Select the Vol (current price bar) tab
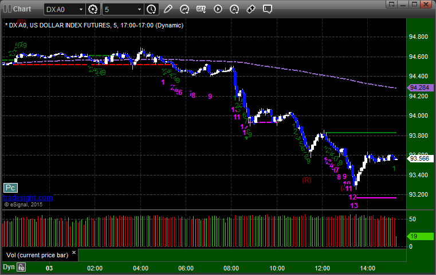The width and height of the screenshot is (436, 275). (x=37, y=255)
